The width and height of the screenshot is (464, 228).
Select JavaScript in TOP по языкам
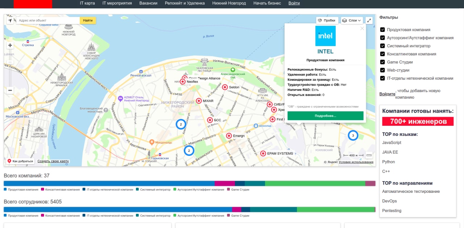[392, 143]
